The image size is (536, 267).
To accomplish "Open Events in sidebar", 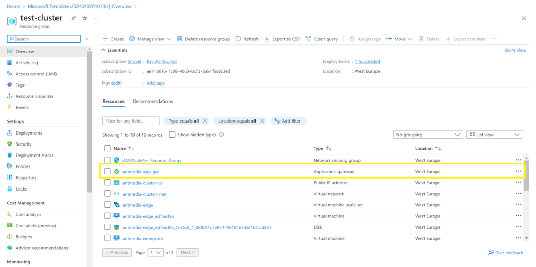I will pyautogui.click(x=22, y=107).
